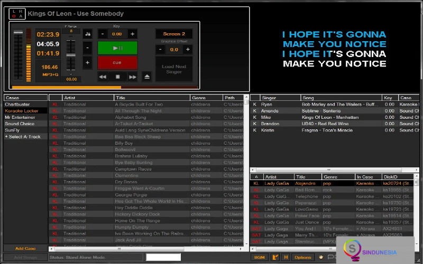Click the orange flag icon beside BGM

click(275, 257)
